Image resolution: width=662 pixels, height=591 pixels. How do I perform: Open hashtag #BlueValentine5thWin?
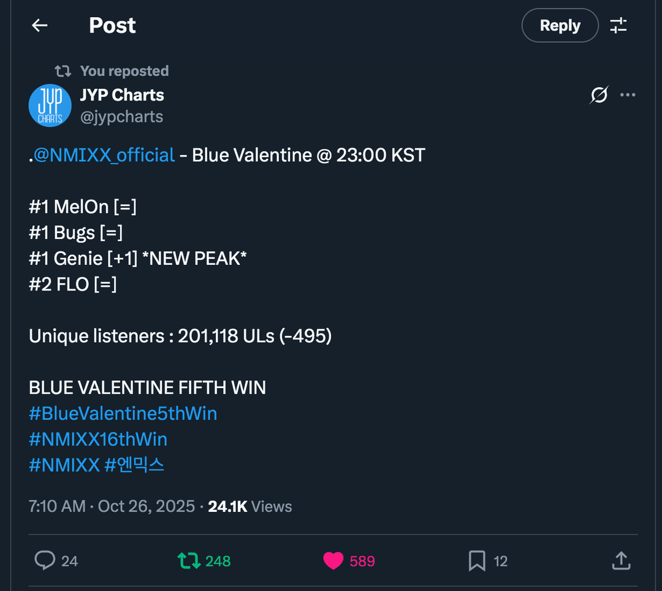[123, 413]
